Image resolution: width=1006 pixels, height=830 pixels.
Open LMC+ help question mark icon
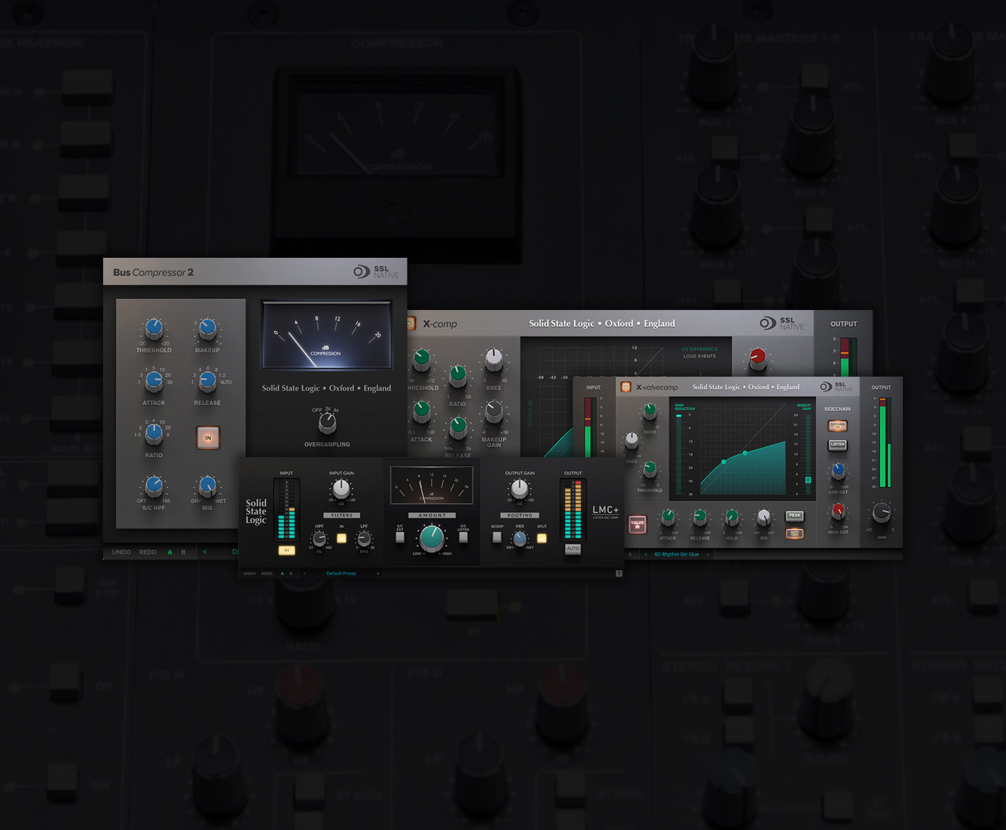(x=619, y=573)
